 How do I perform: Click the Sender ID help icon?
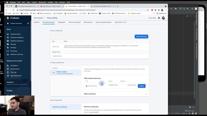(59, 52)
